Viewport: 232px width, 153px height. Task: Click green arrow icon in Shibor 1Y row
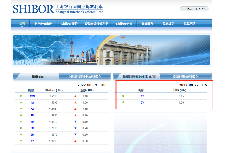pyautogui.click(x=21, y=141)
